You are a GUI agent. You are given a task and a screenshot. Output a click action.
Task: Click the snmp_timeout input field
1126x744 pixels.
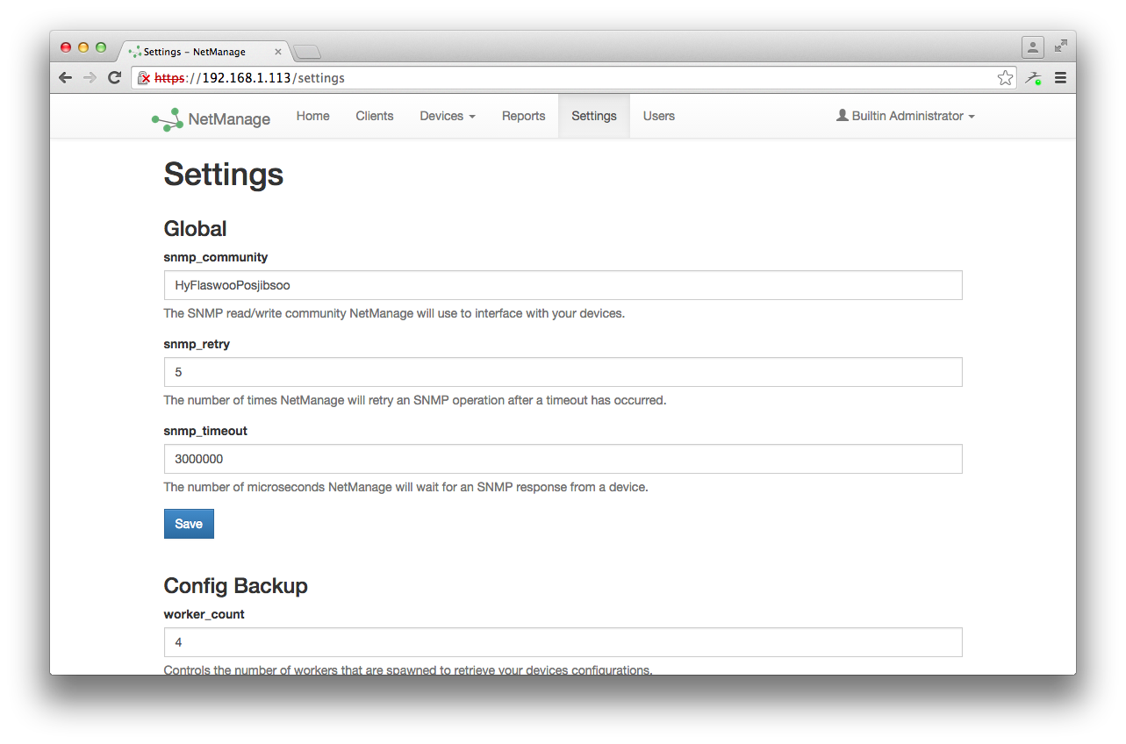563,459
